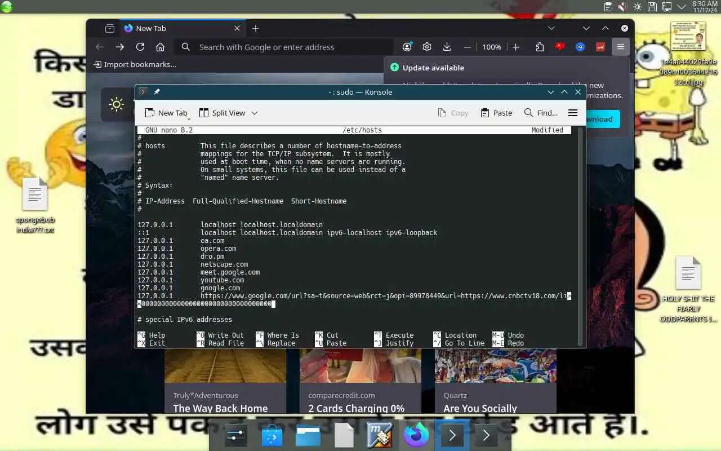Viewport: 721px width, 451px height.
Task: Close the Firefox New Tab tab
Action: [x=237, y=28]
